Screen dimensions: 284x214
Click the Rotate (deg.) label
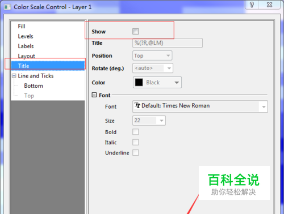coord(108,69)
